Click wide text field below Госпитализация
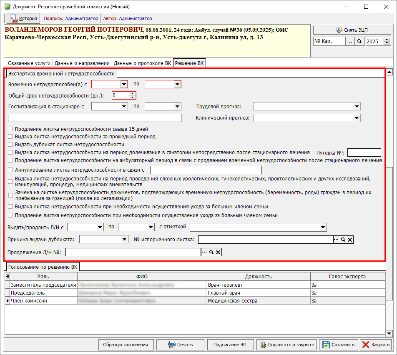The width and height of the screenshot is (397, 355). (x=95, y=118)
